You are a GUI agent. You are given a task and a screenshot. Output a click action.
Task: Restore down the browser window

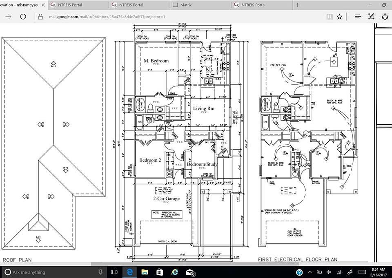[384, 5]
